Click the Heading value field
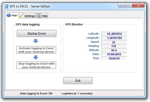This screenshot has width=150, height=102. pyautogui.click(x=114, y=46)
